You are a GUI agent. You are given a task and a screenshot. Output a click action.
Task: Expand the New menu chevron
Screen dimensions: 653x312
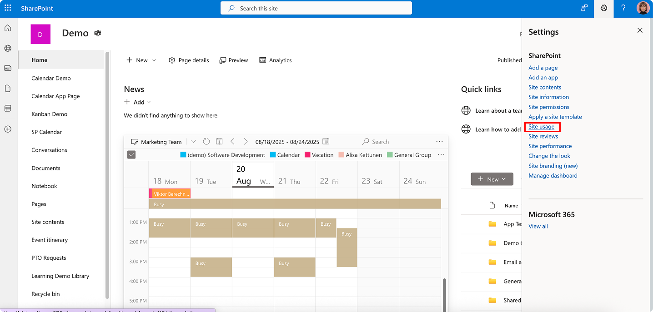coord(154,60)
